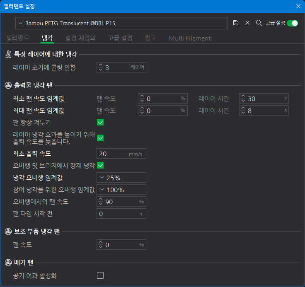Uncheck the 팬 항상 켜두기 checkbox
This screenshot has height=287, width=305.
100,122
